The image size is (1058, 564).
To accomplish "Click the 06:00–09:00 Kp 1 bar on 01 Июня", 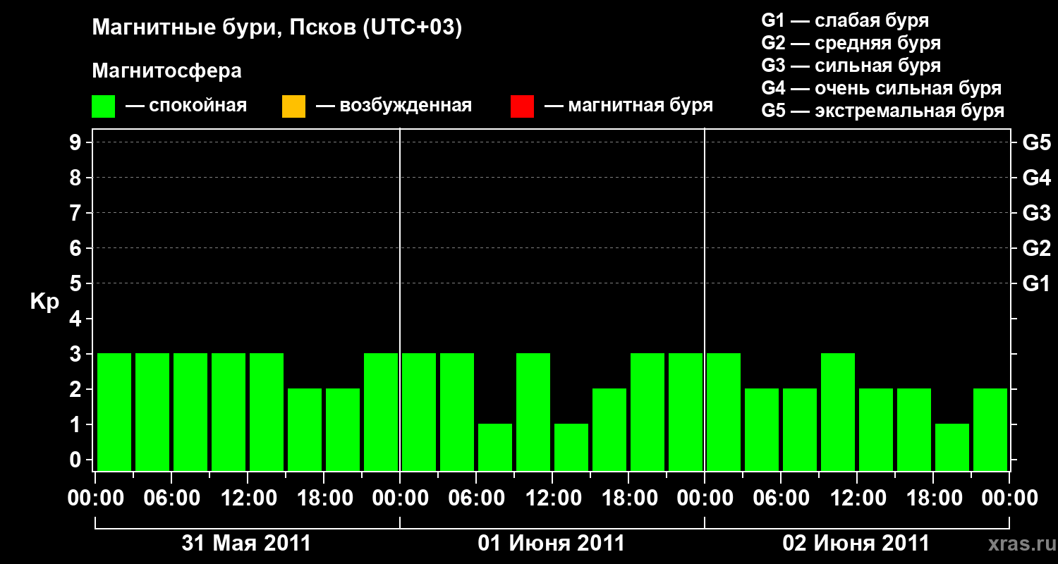I will (495, 447).
